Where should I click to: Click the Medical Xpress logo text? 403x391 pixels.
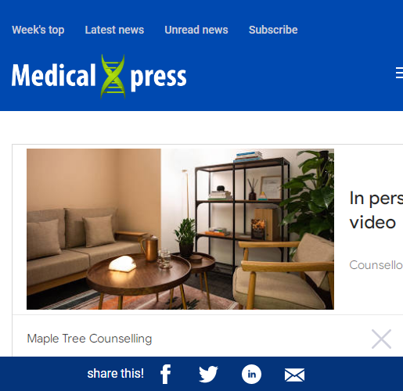99,77
